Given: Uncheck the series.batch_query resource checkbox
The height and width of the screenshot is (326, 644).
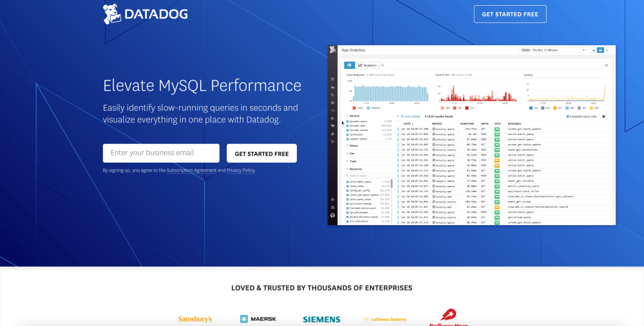Looking at the screenshot, I should point(348,182).
